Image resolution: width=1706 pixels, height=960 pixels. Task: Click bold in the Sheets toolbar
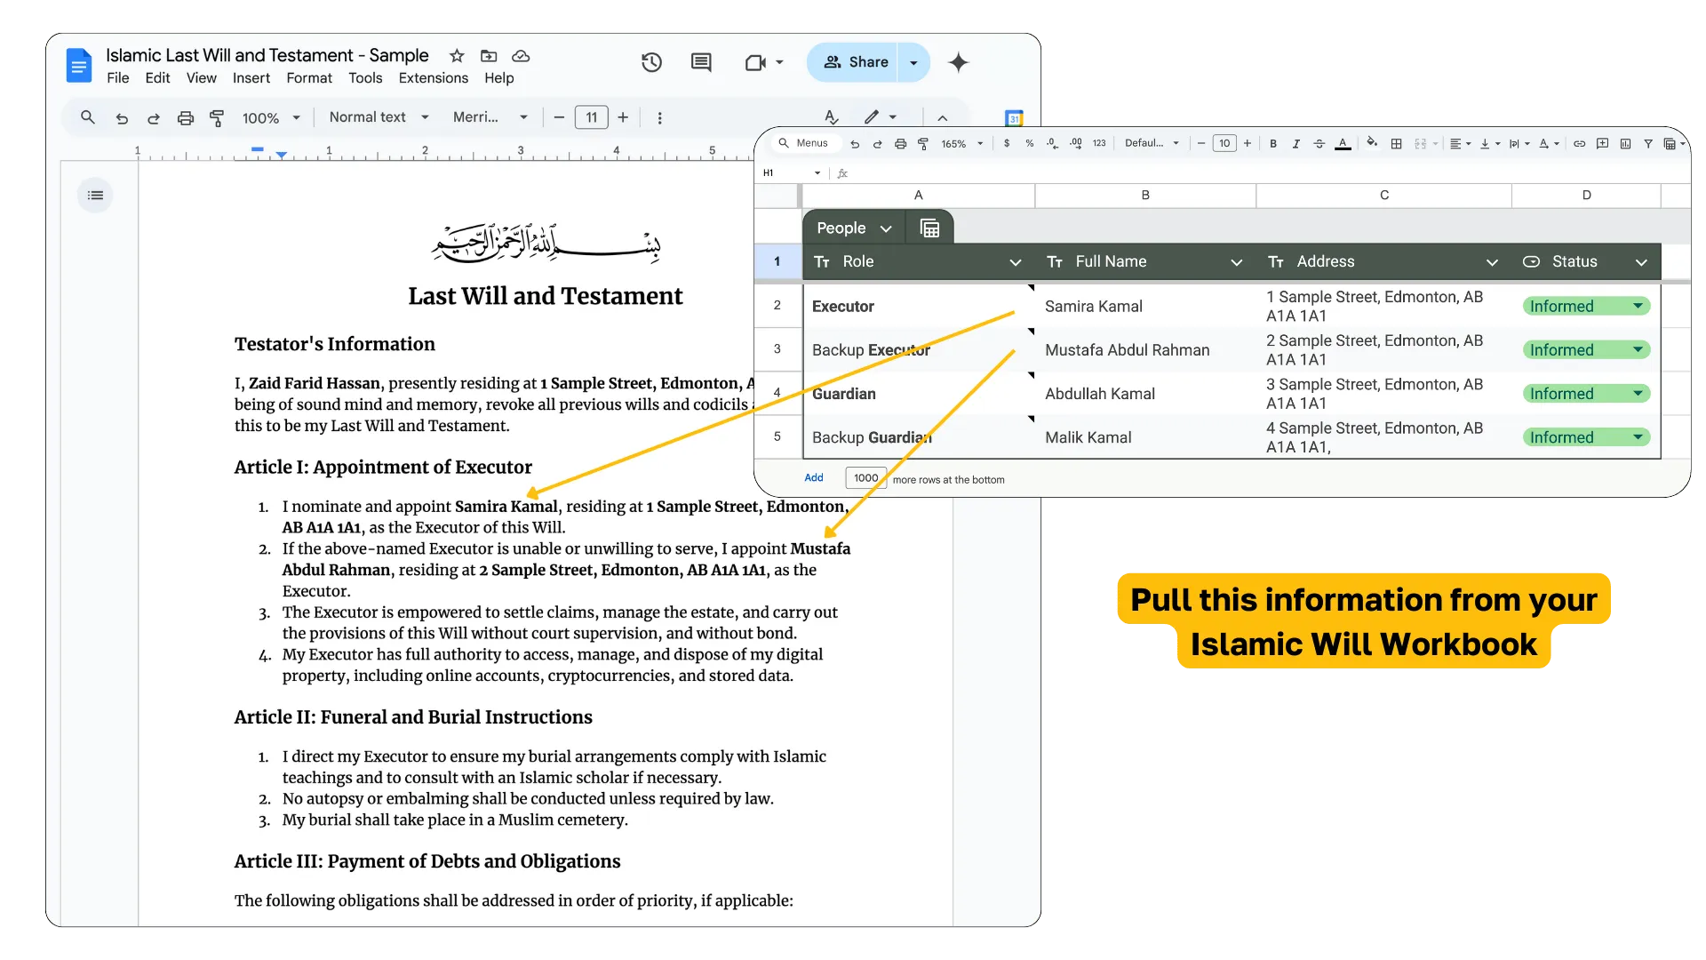click(x=1273, y=143)
